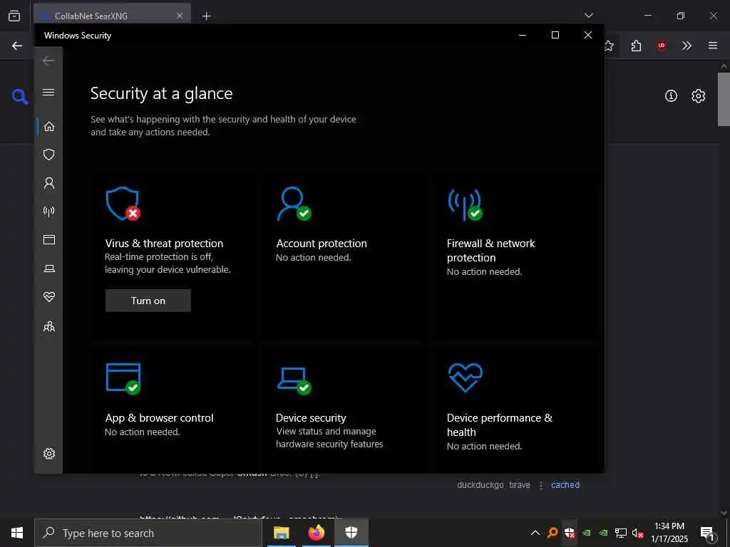Turn on real-time protection button

point(148,301)
